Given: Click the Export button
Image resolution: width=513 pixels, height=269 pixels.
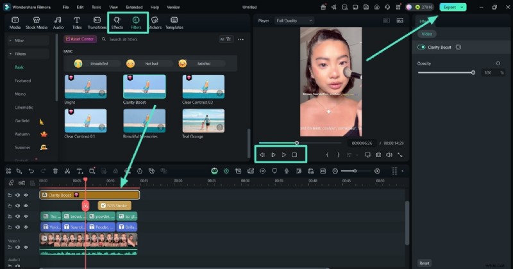Looking at the screenshot, I should (453, 7).
